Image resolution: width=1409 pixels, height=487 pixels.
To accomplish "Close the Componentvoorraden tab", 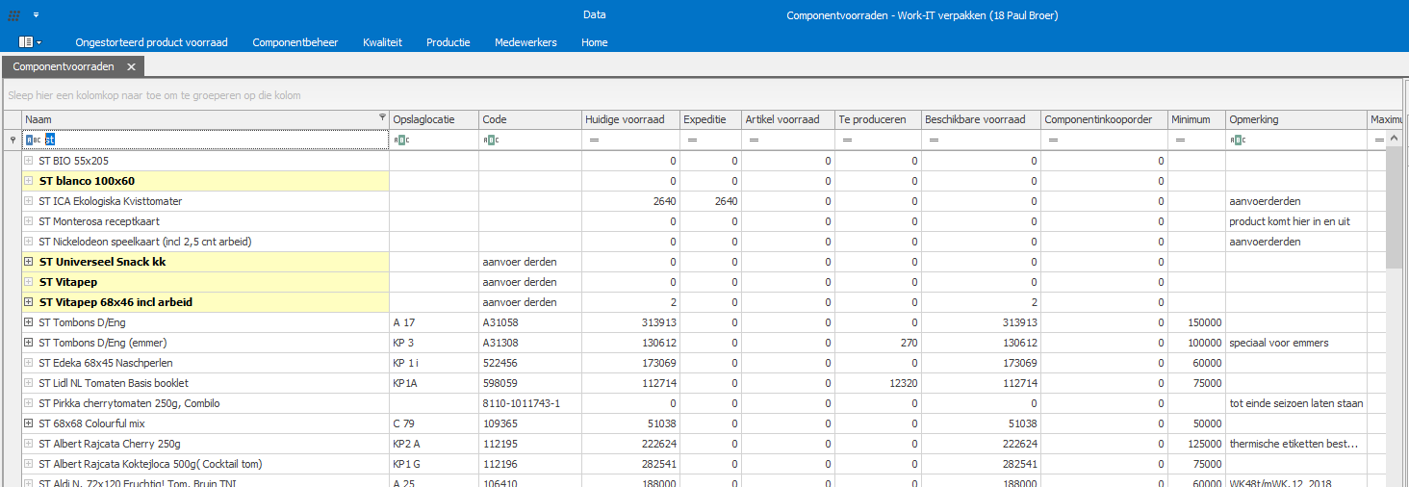I will (x=131, y=66).
